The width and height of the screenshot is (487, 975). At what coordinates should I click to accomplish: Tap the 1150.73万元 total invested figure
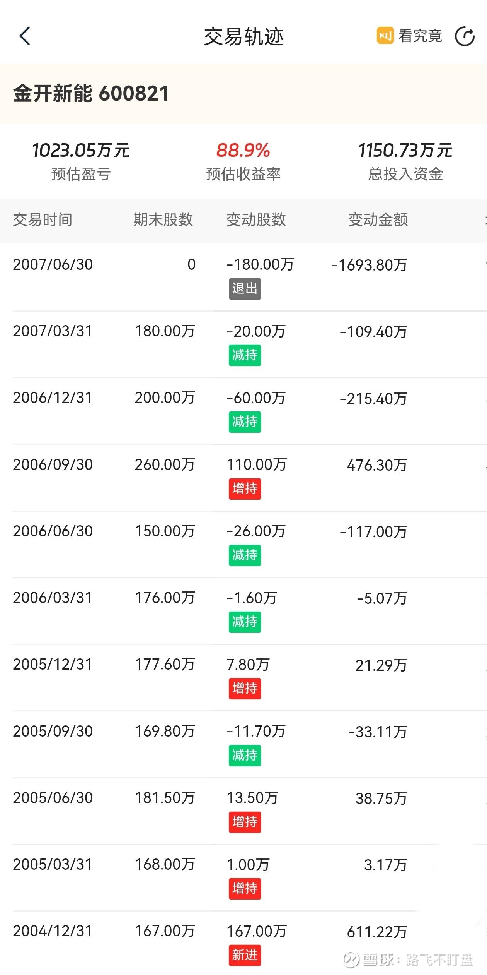pyautogui.click(x=405, y=150)
